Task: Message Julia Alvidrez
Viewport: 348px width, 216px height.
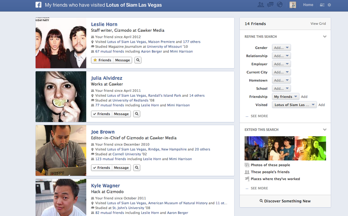Action: click(x=121, y=114)
